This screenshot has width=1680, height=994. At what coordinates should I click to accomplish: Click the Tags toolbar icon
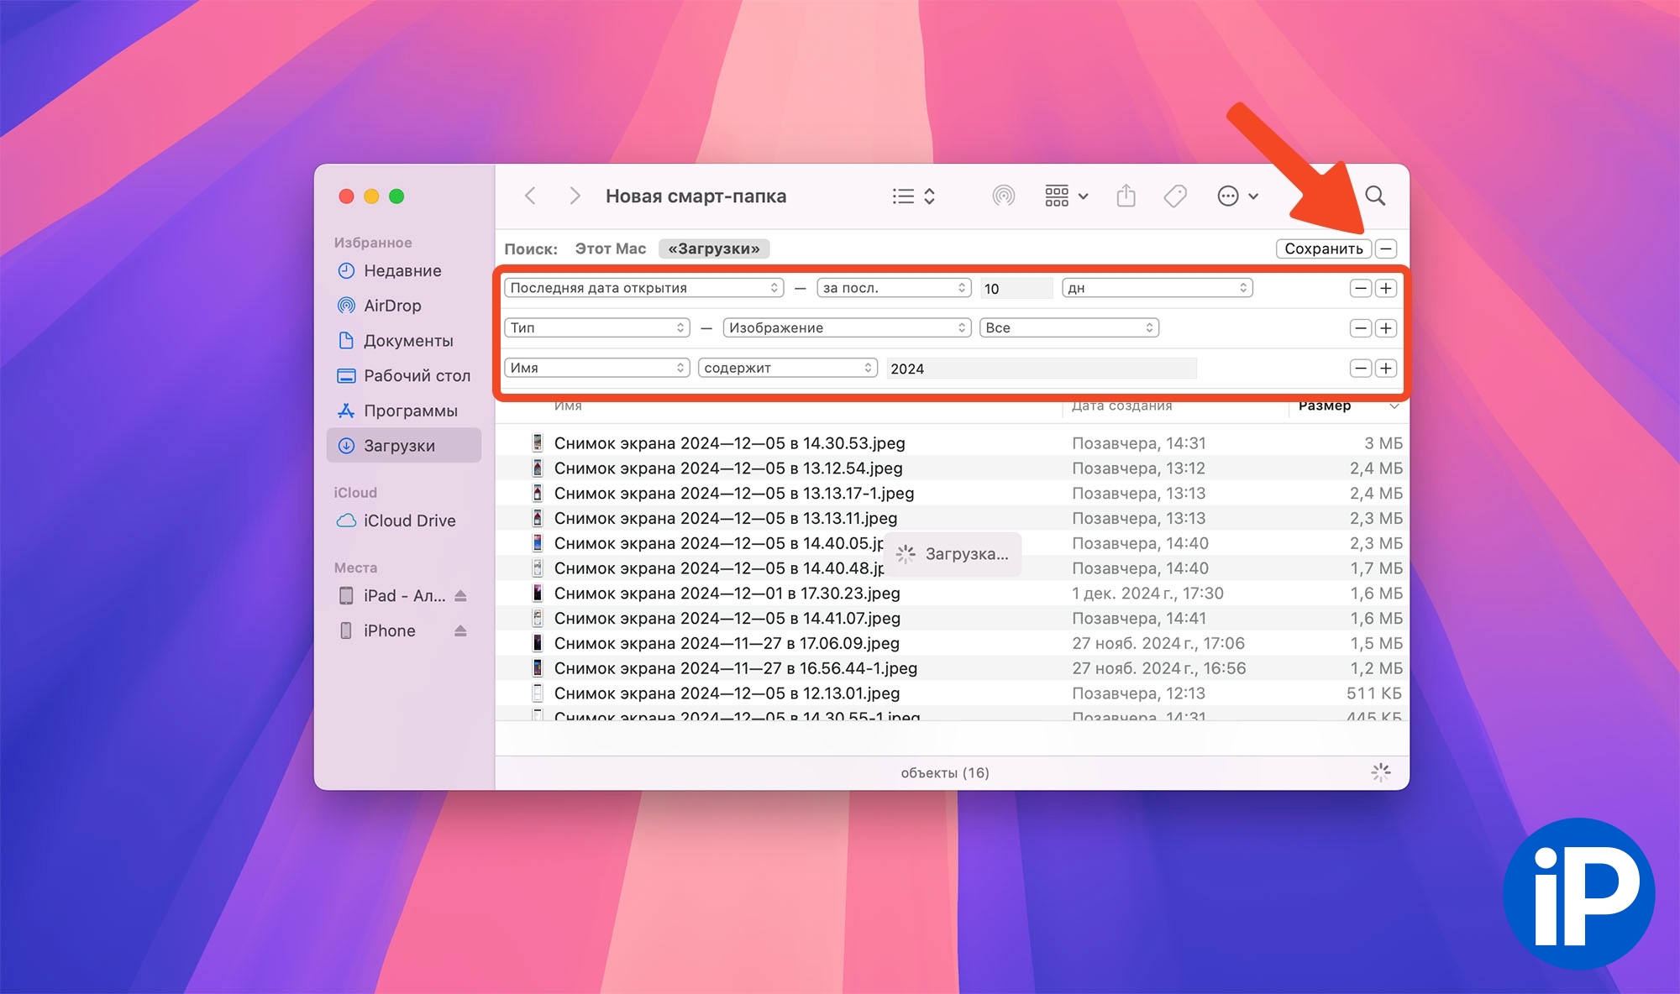click(x=1174, y=196)
